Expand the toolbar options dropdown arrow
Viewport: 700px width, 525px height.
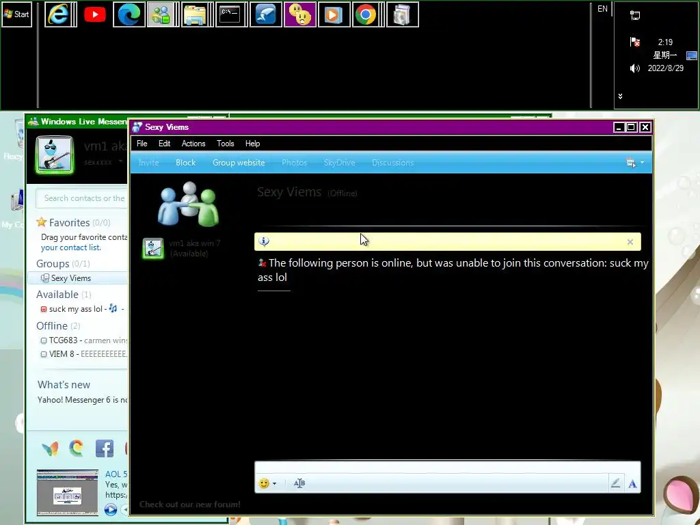pyautogui.click(x=642, y=163)
